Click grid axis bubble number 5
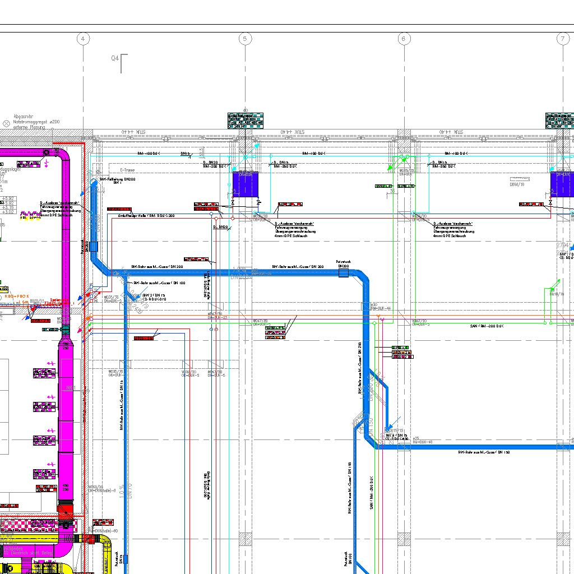 [x=244, y=39]
